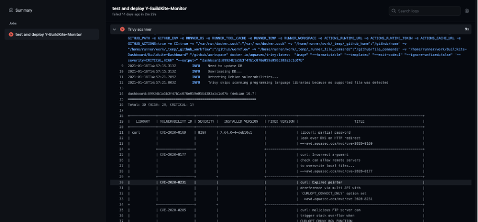The width and height of the screenshot is (478, 222).
Task: Click the Trivy scanner step header
Action: 290,29
